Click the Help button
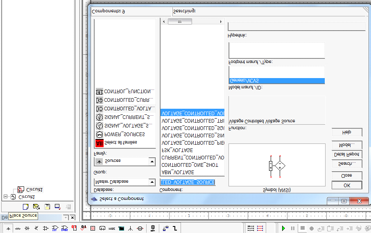This screenshot has width=371, height=233. point(347,132)
